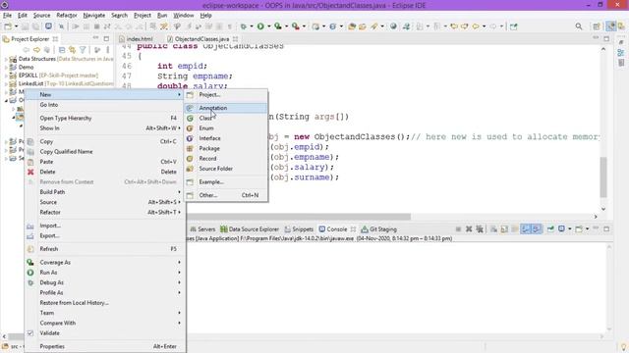Viewport: 629px width, 353px height.
Task: Click the Pin Console icon
Action: (550, 228)
